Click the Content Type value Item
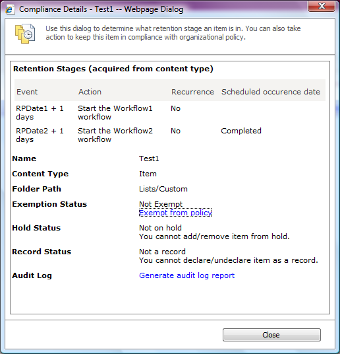340x354 pixels. pos(148,174)
